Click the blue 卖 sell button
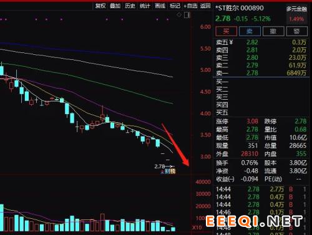 pyautogui.click(x=250, y=31)
